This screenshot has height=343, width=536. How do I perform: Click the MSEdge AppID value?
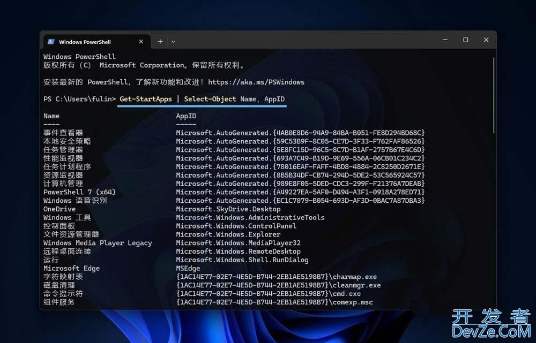click(x=188, y=268)
